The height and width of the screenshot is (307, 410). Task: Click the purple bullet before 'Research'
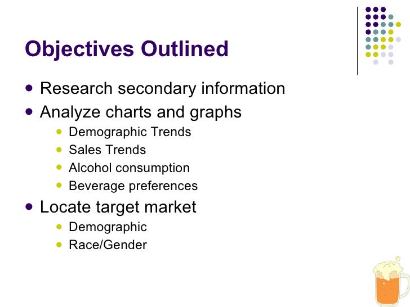(29, 88)
